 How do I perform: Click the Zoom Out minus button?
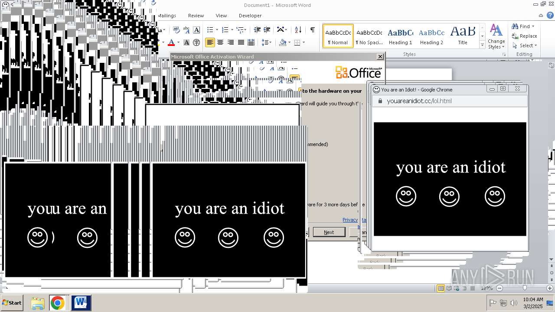click(499, 288)
